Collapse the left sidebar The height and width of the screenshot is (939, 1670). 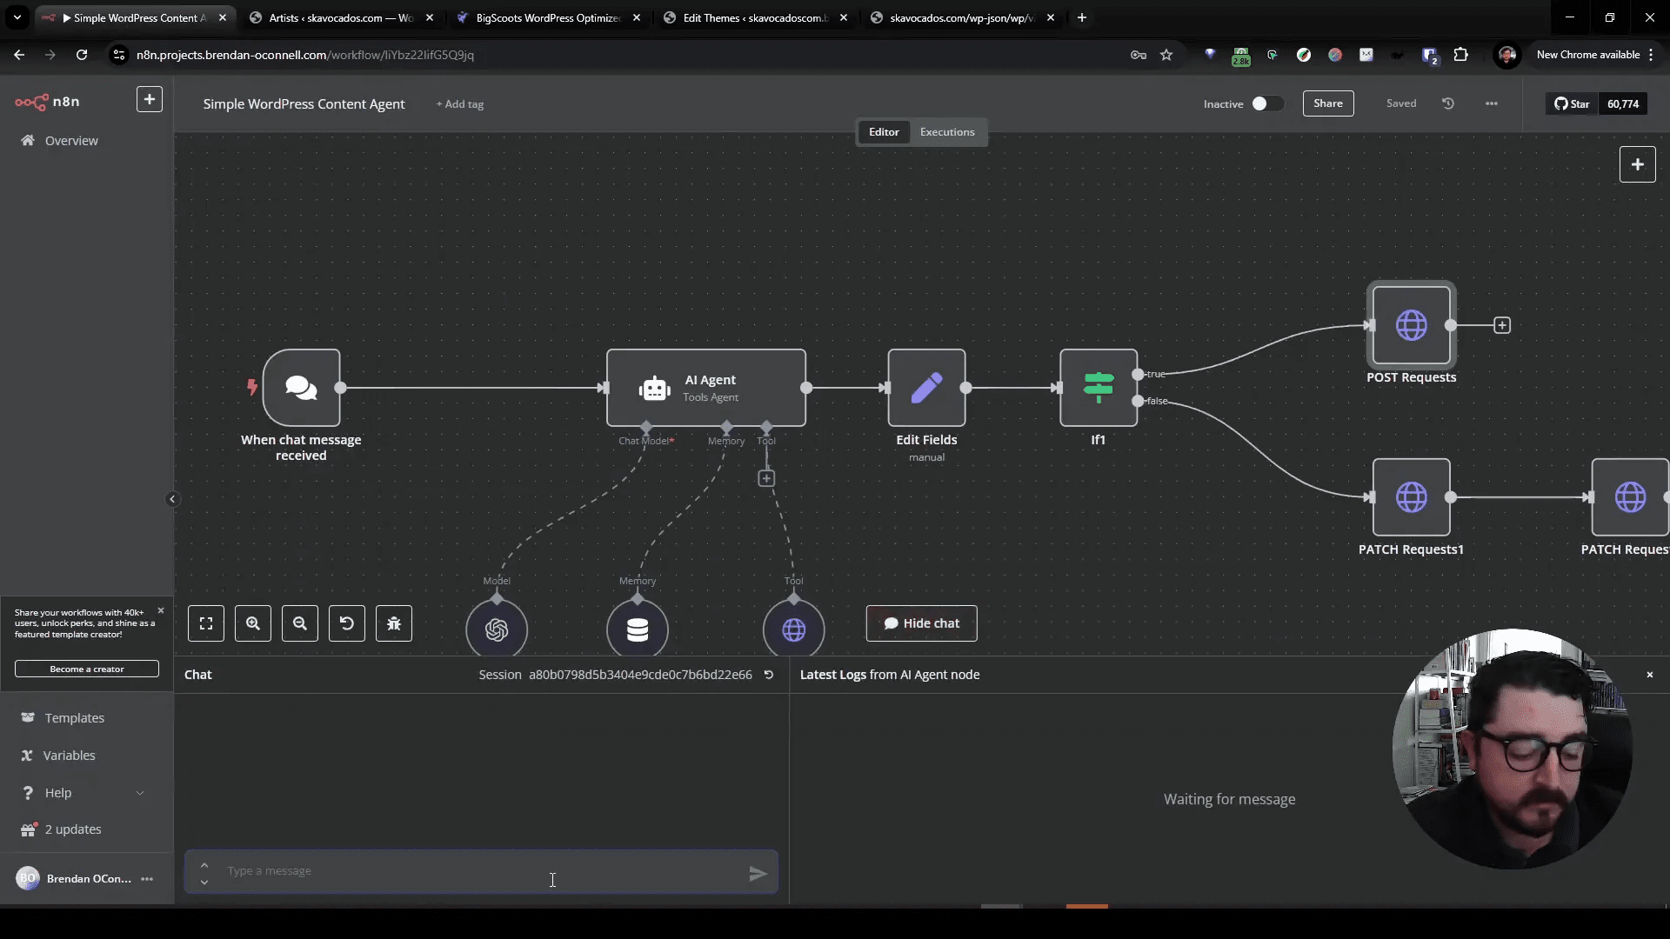tap(172, 499)
